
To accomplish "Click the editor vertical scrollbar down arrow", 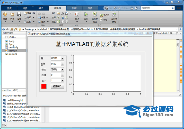I will point(178,91).
